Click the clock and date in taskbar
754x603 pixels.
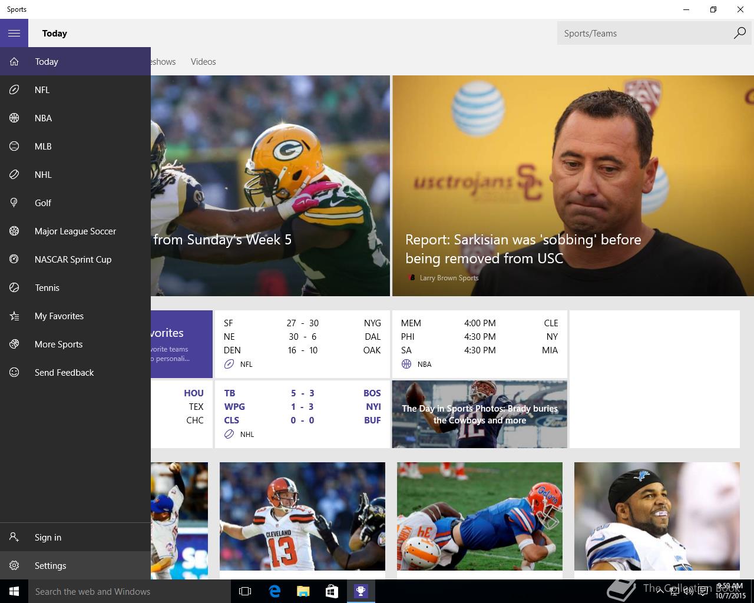coord(729,591)
